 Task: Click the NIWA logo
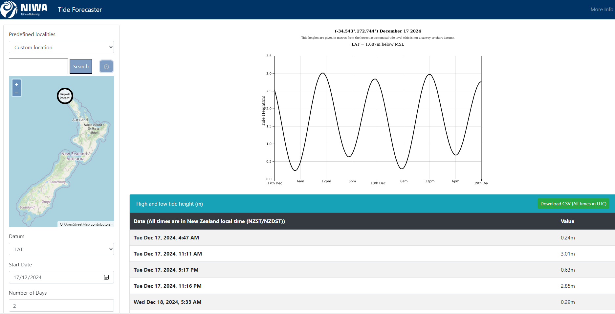[x=24, y=9]
